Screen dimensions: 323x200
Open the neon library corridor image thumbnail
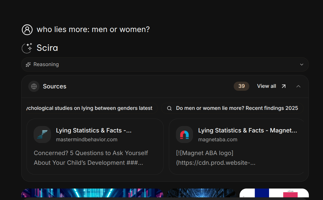[x=92, y=193]
